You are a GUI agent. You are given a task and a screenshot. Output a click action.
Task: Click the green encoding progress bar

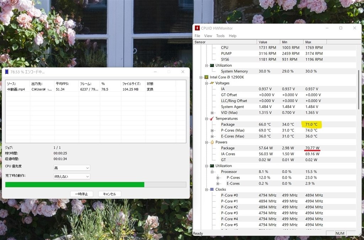(x=96, y=184)
